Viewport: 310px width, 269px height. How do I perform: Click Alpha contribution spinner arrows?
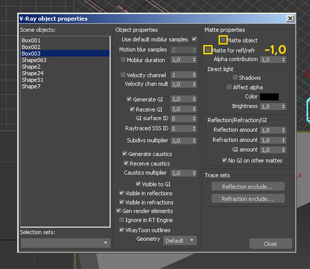pos(283,60)
